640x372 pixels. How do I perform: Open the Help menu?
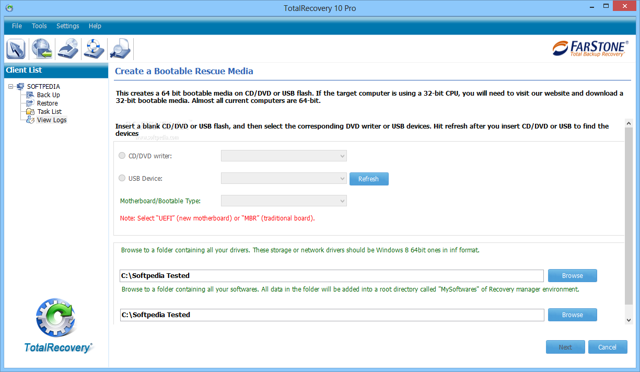pos(95,26)
